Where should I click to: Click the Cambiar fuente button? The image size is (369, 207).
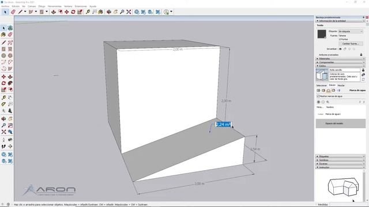click(x=351, y=44)
